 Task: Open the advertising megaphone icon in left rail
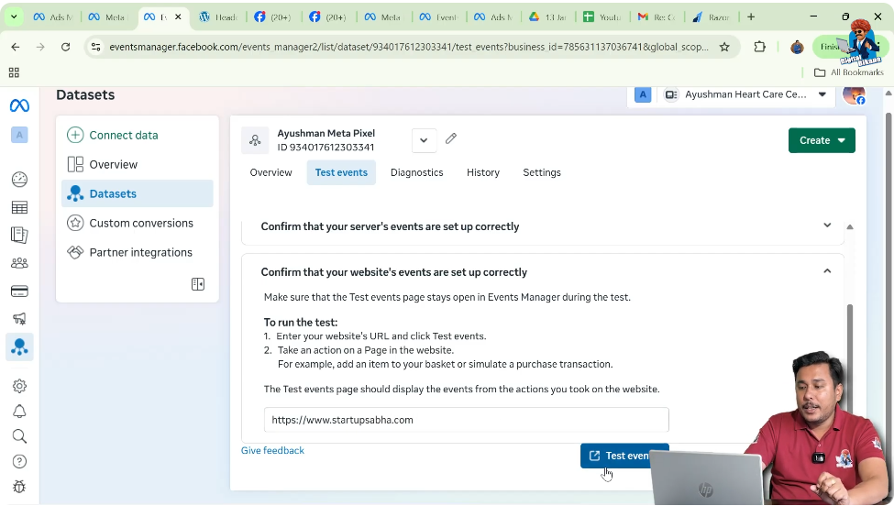click(x=19, y=318)
